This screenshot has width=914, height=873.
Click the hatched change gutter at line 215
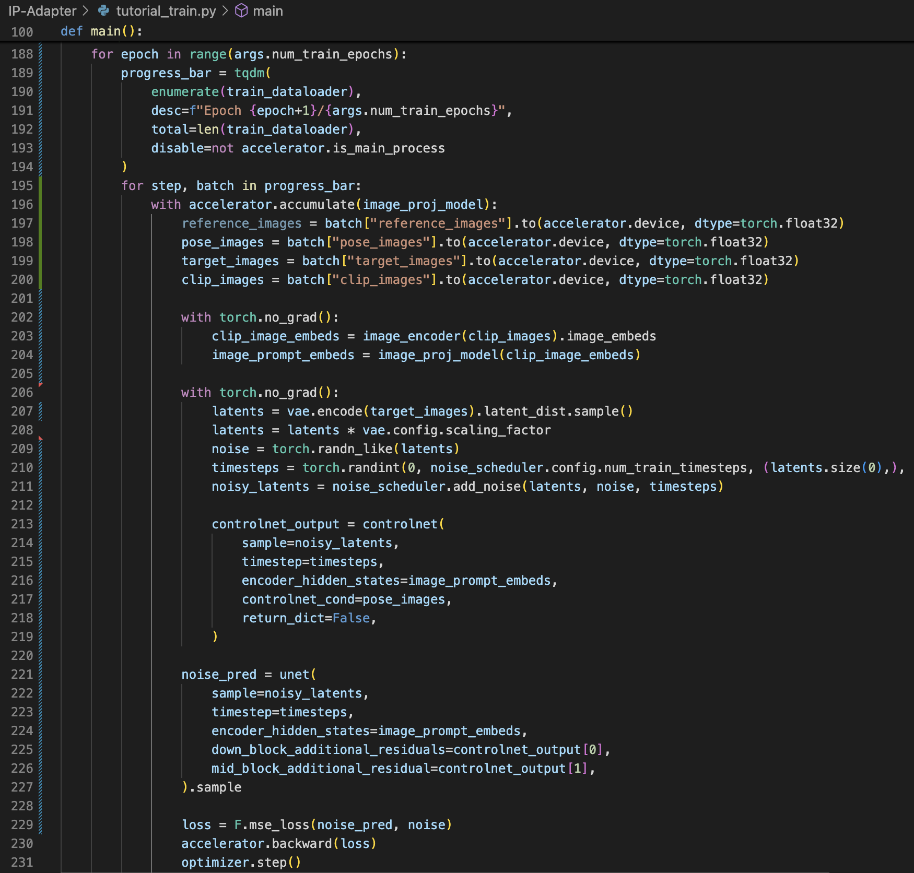(40, 562)
